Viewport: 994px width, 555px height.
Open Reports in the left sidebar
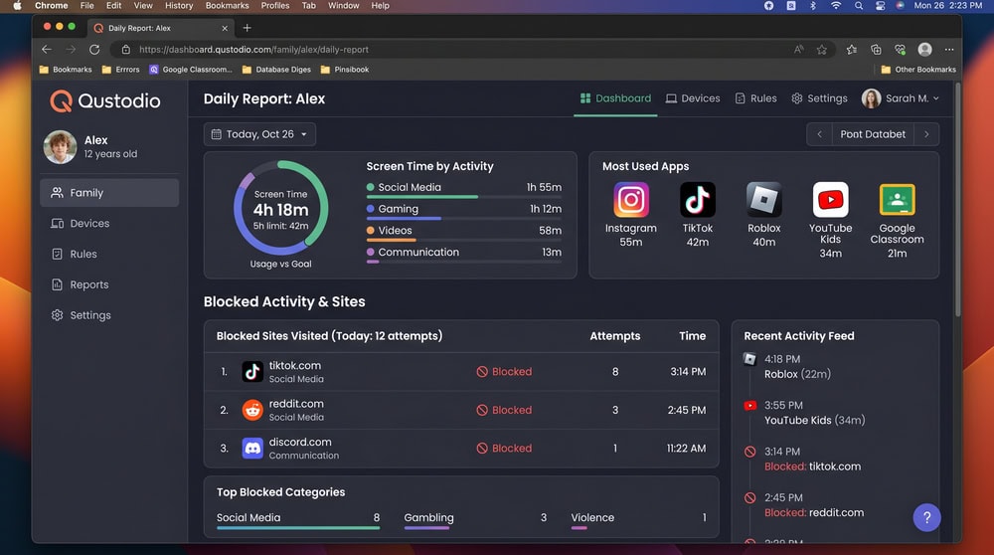click(x=109, y=284)
